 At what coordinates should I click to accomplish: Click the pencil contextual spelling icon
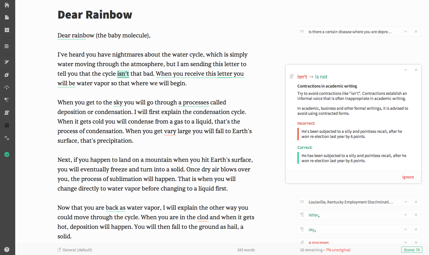(7, 62)
